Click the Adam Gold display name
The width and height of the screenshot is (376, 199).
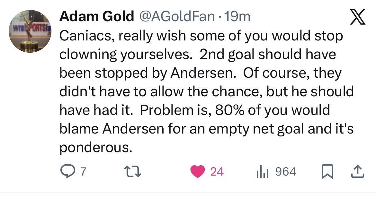(96, 17)
